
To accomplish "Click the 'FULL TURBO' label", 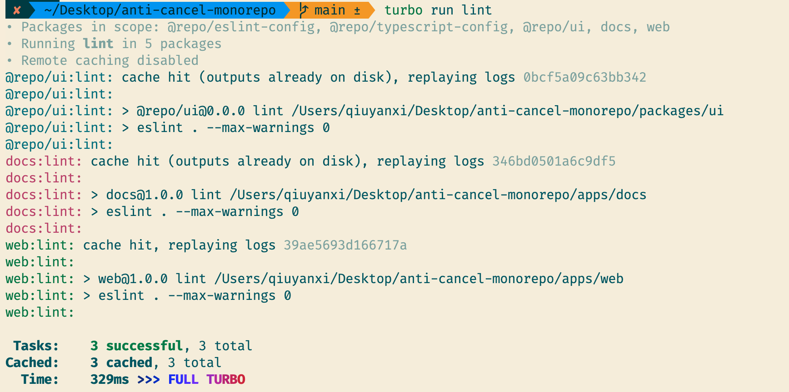I will (207, 380).
